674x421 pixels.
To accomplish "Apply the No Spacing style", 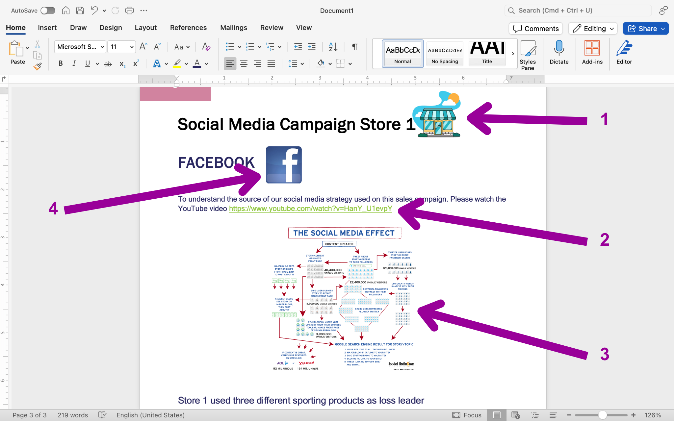I will 445,54.
